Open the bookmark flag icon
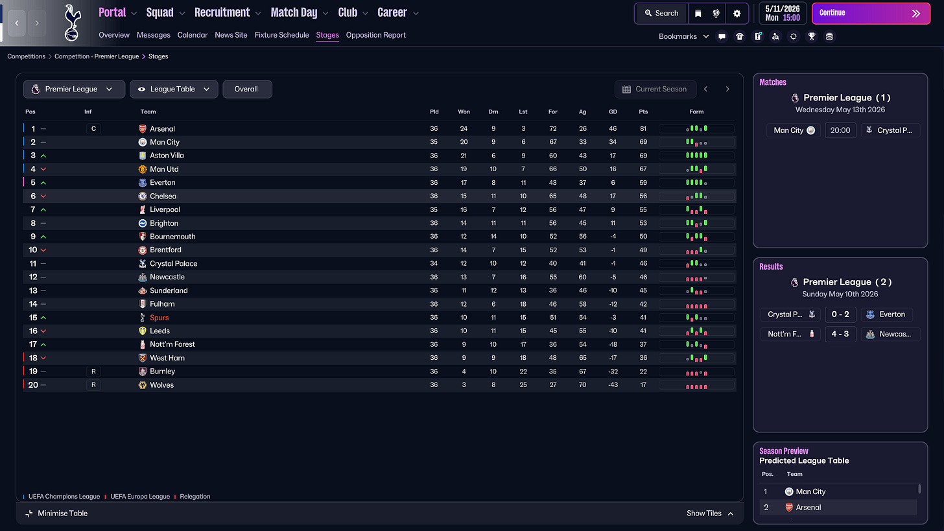 point(698,13)
